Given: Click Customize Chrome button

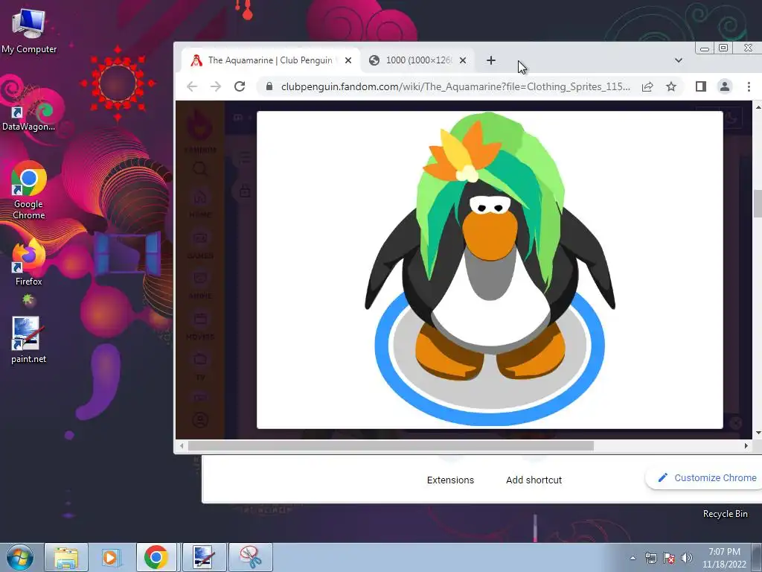Looking at the screenshot, I should pos(706,478).
